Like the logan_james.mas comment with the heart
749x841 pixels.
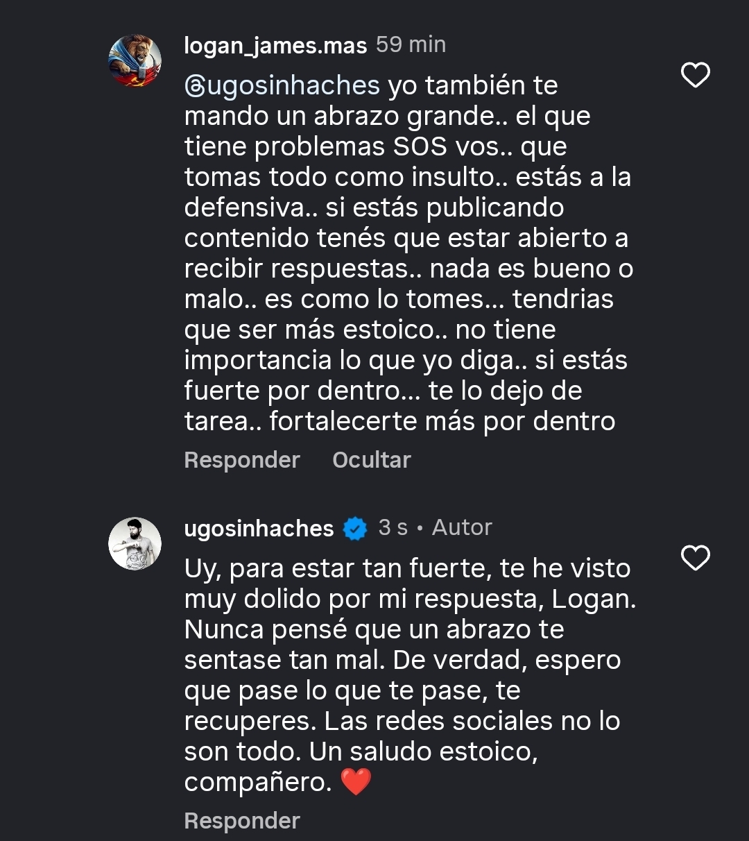[x=695, y=75]
